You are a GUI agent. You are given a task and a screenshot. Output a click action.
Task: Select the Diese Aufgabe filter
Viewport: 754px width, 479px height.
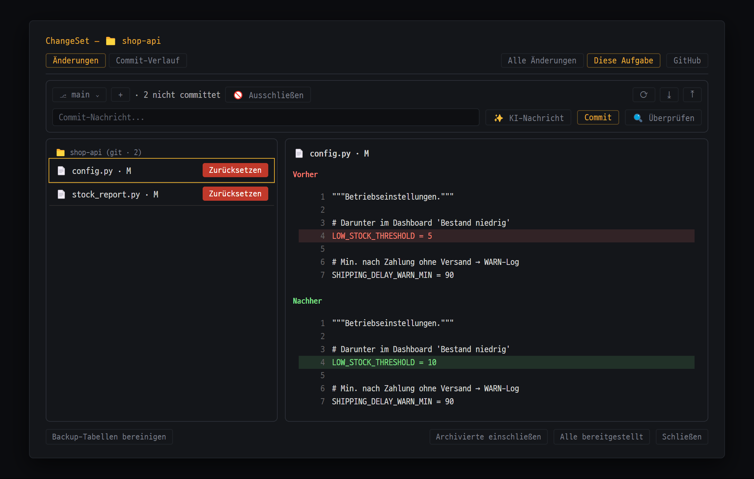coord(623,61)
